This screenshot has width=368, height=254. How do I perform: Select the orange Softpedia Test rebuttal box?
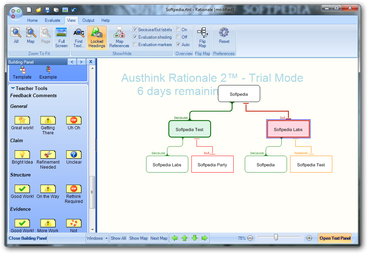[311, 164]
